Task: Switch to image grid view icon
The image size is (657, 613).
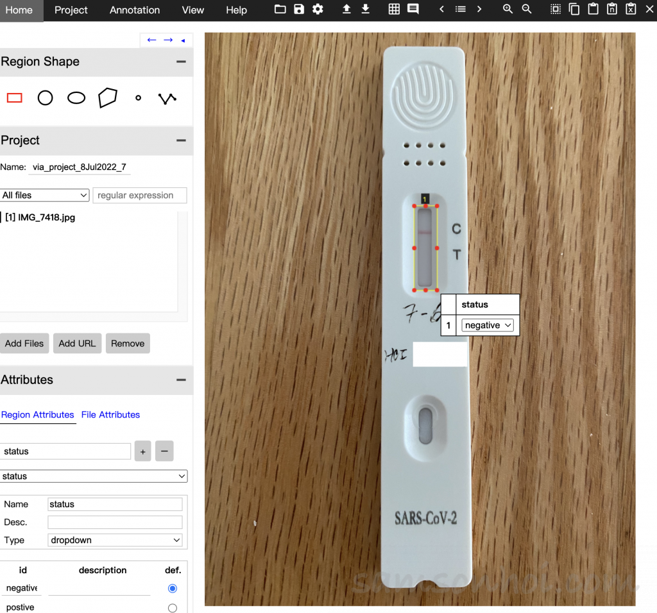Action: (x=394, y=9)
